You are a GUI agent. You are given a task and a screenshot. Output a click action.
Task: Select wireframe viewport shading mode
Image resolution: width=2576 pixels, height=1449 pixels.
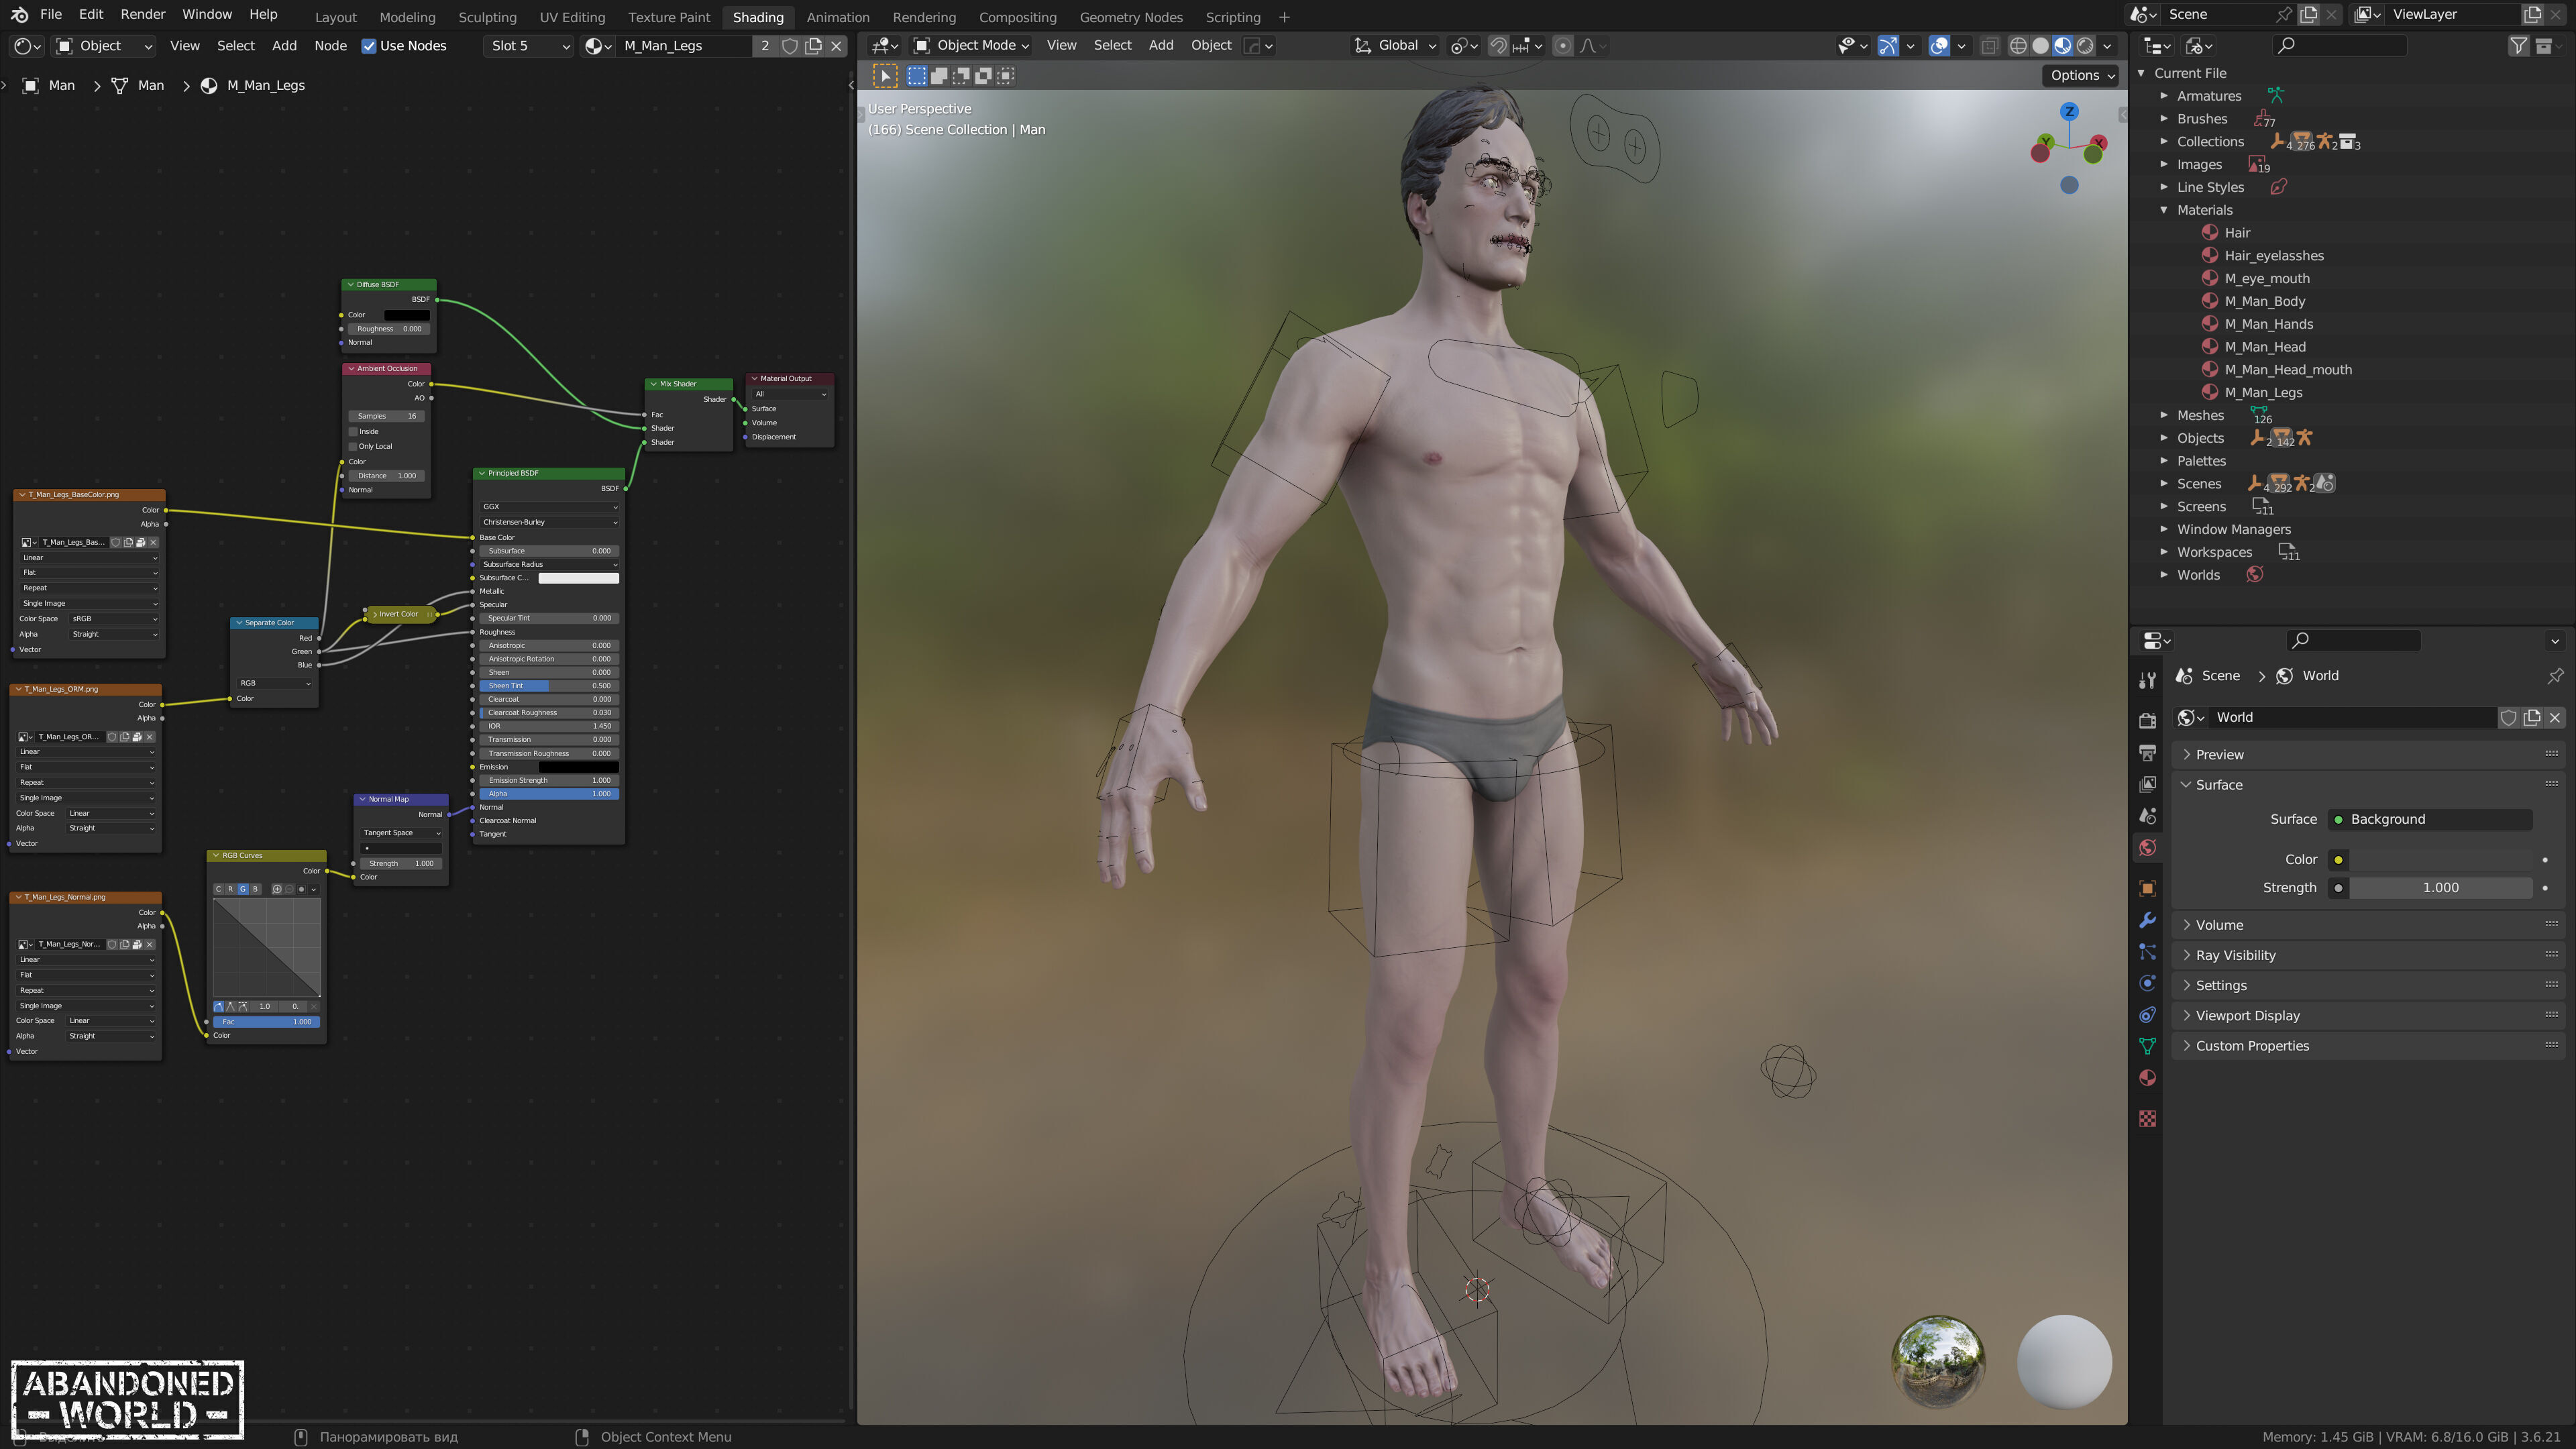point(2018,46)
